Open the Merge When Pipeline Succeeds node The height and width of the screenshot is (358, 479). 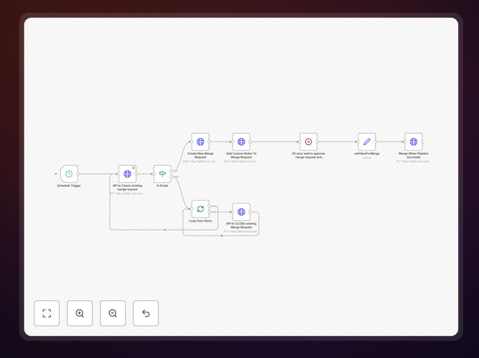coord(414,142)
